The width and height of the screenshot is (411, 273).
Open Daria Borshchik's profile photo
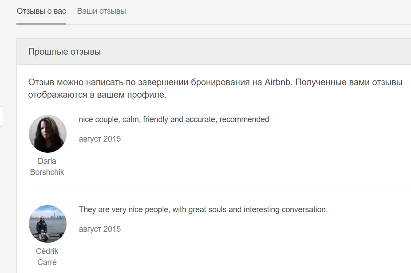coord(47,134)
